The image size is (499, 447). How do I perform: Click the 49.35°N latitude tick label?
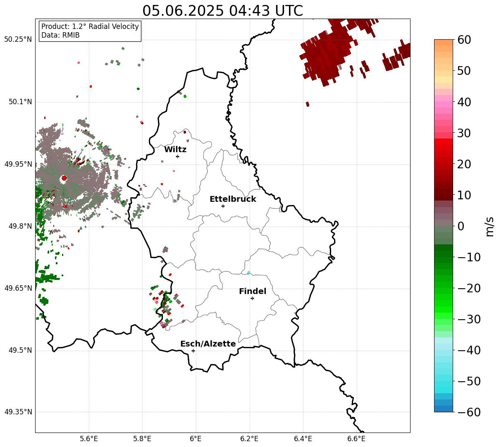tap(18, 412)
